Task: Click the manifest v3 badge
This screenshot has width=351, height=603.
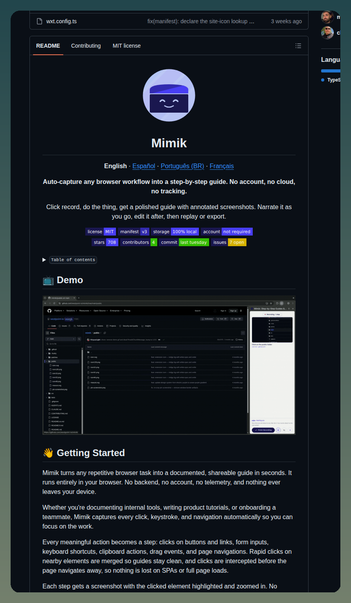Action: (x=134, y=232)
